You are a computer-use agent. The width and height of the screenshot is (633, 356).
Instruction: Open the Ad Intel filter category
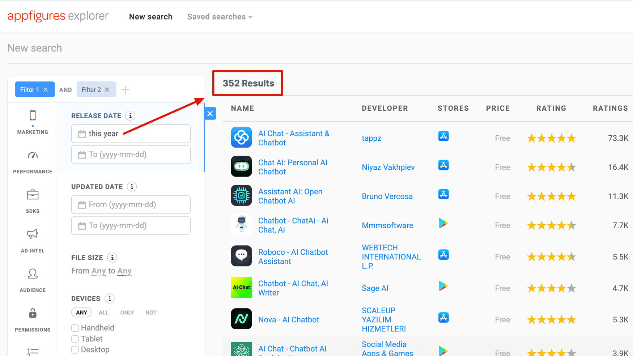click(33, 241)
